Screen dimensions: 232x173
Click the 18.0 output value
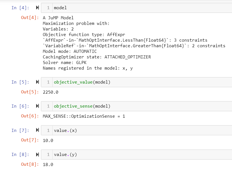(48, 165)
